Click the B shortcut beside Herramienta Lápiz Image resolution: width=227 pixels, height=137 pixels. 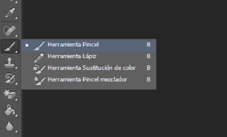click(x=149, y=56)
